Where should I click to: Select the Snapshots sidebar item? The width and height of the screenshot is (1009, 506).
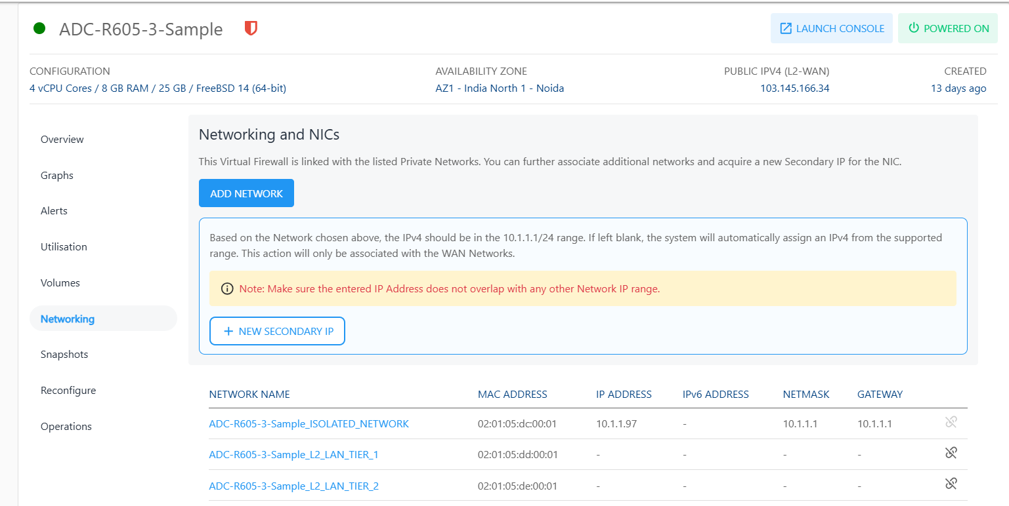point(64,355)
